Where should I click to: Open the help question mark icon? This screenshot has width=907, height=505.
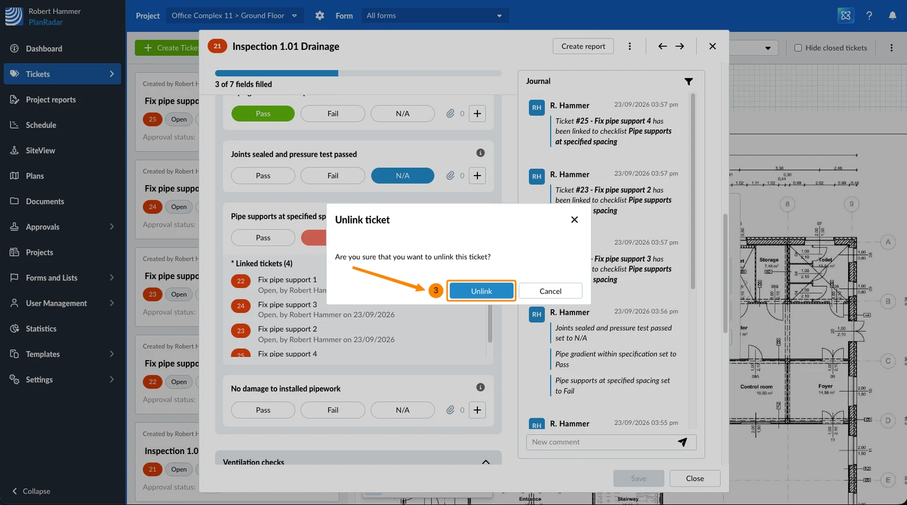869,15
